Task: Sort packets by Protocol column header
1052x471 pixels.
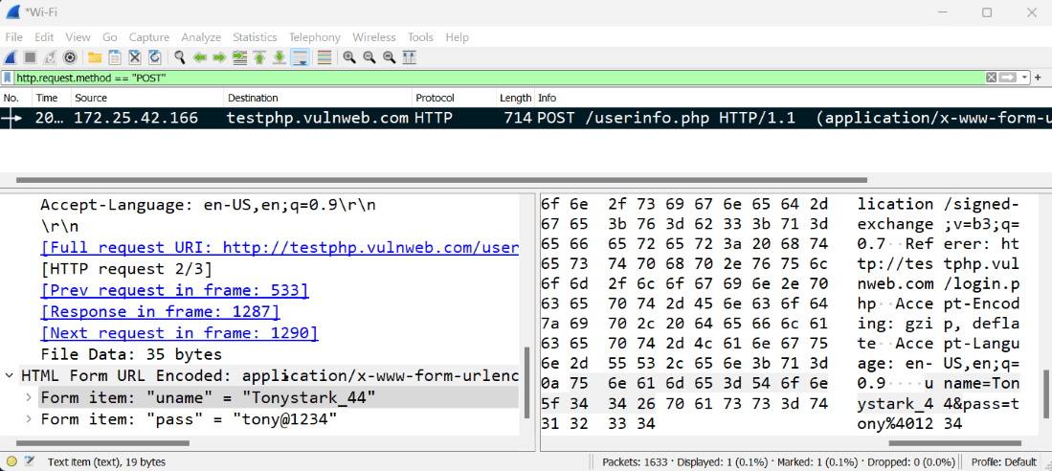Action: point(455,98)
